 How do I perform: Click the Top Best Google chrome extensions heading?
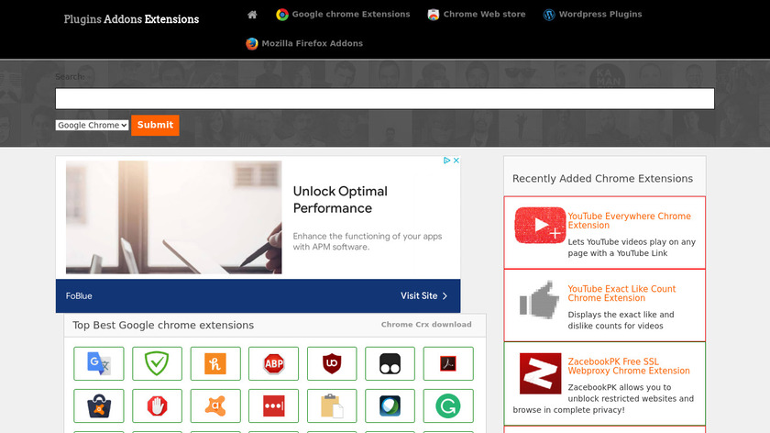click(163, 325)
